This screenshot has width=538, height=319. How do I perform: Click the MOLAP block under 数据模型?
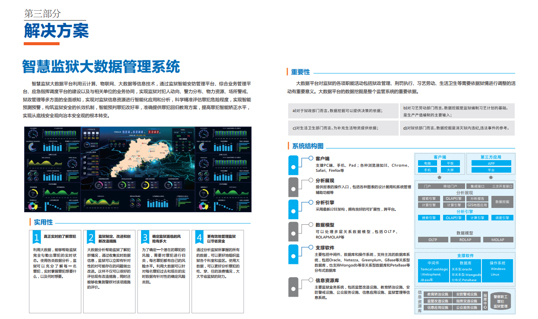(x=498, y=240)
